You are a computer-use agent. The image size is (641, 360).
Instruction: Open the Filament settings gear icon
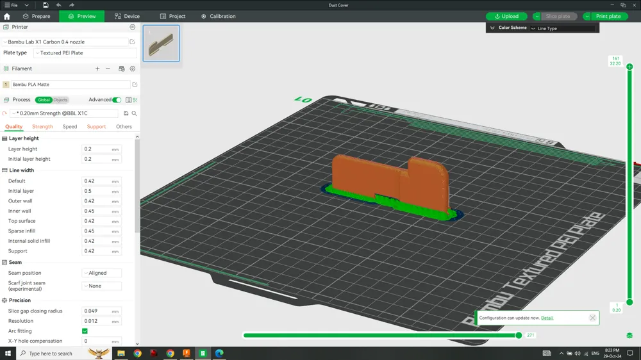[x=133, y=69]
